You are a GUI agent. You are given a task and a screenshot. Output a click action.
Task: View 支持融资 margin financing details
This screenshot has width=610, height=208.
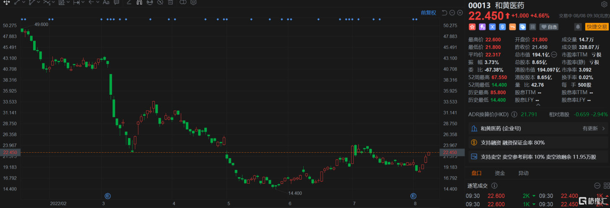click(x=538, y=143)
